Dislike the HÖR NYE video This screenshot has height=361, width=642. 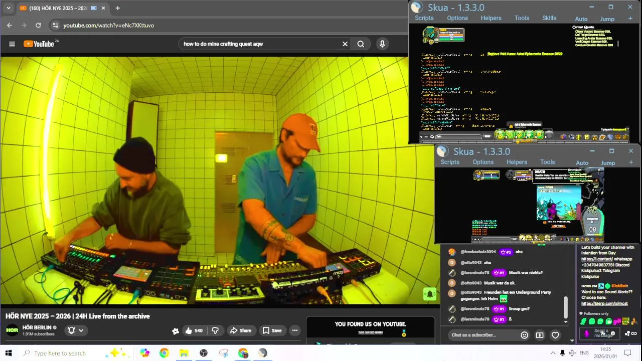(x=215, y=330)
